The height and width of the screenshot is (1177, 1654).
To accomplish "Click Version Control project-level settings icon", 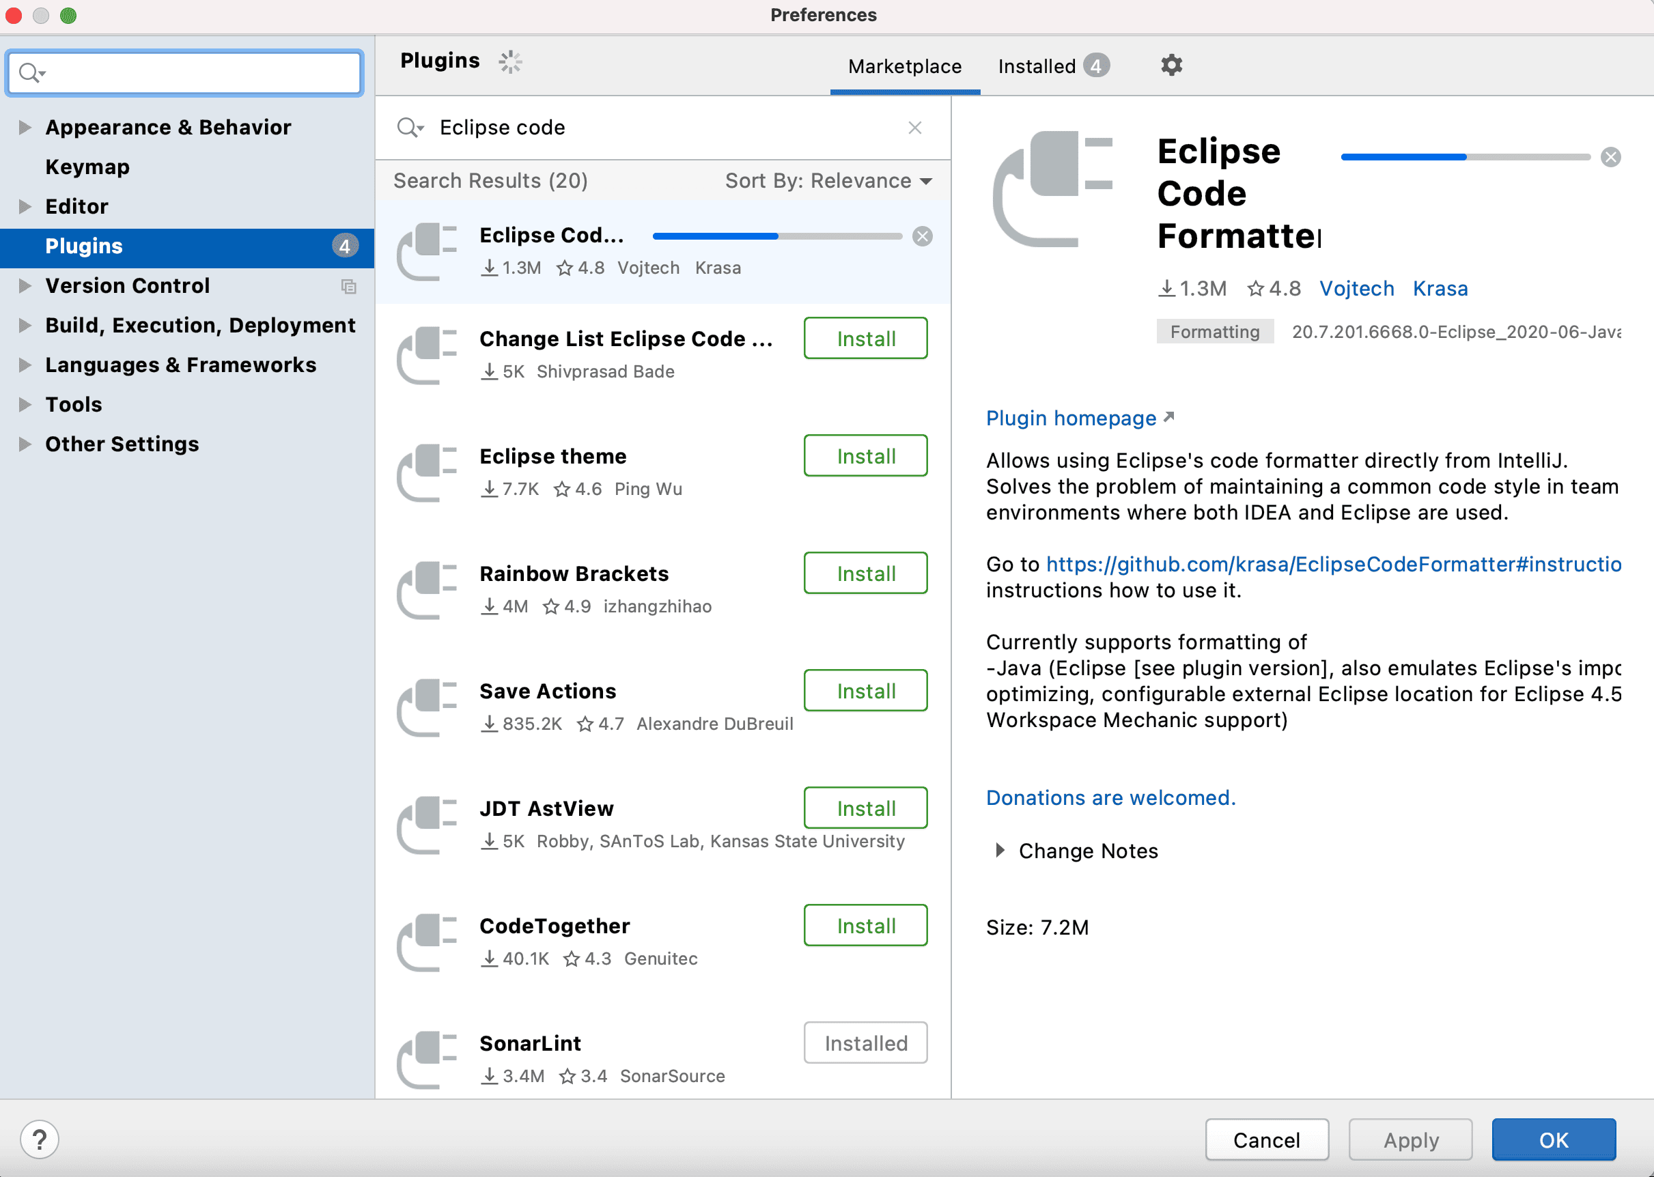I will (349, 286).
